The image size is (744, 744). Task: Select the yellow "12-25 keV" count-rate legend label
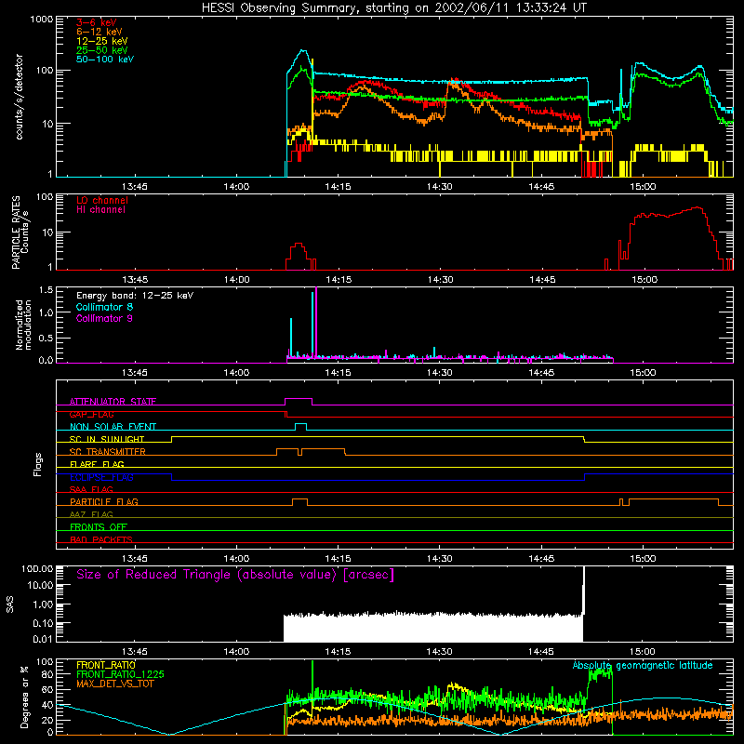click(102, 41)
